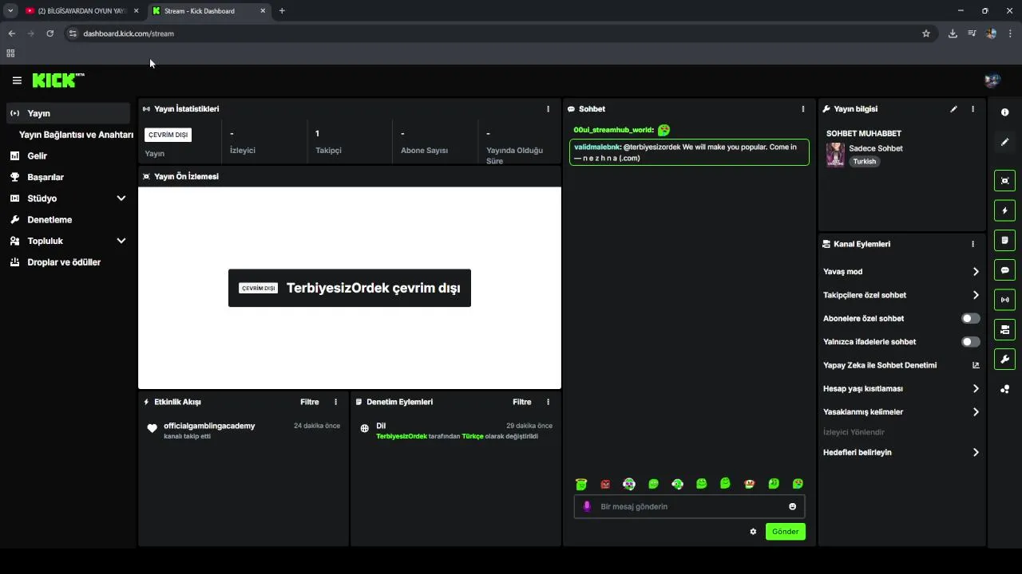Open Sohbet panel three-dot options menu
The width and height of the screenshot is (1022, 574).
click(803, 109)
